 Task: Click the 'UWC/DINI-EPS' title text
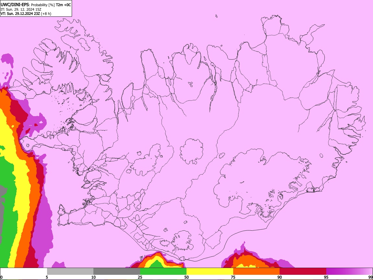(15, 5)
